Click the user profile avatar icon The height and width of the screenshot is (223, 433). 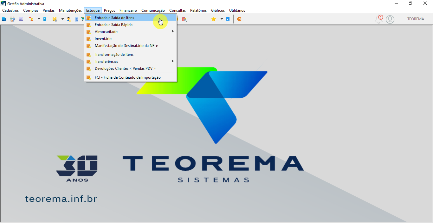pyautogui.click(x=390, y=19)
